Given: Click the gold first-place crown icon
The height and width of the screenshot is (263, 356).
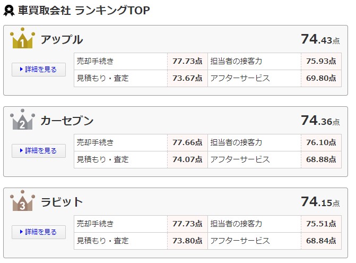Looking at the screenshot, I should click(22, 38).
